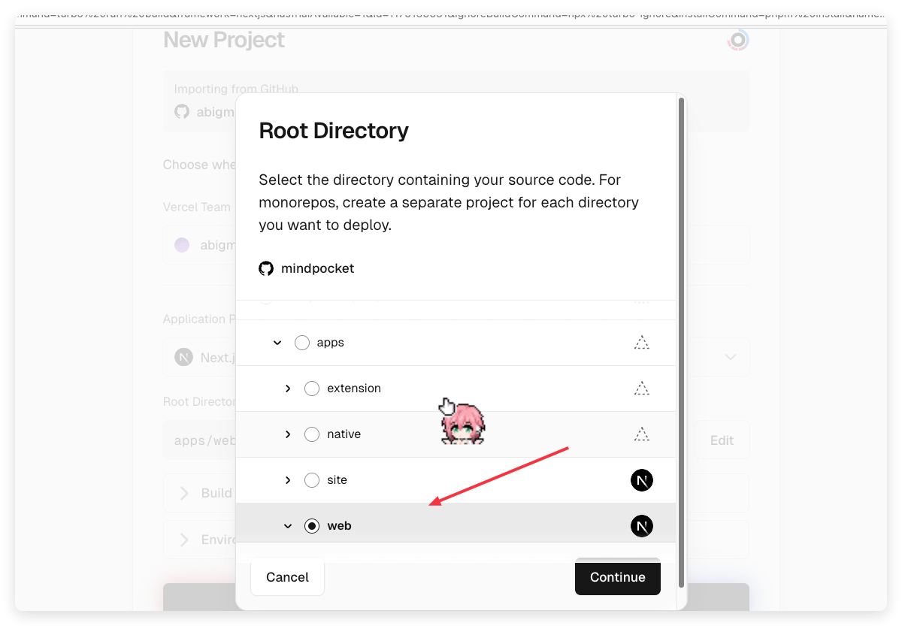Select the apps directory radio button

[x=302, y=343]
